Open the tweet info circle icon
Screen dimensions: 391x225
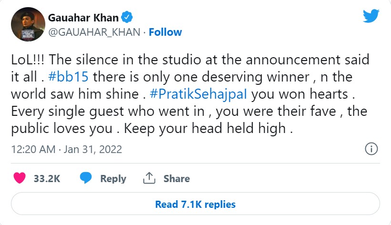(x=371, y=149)
